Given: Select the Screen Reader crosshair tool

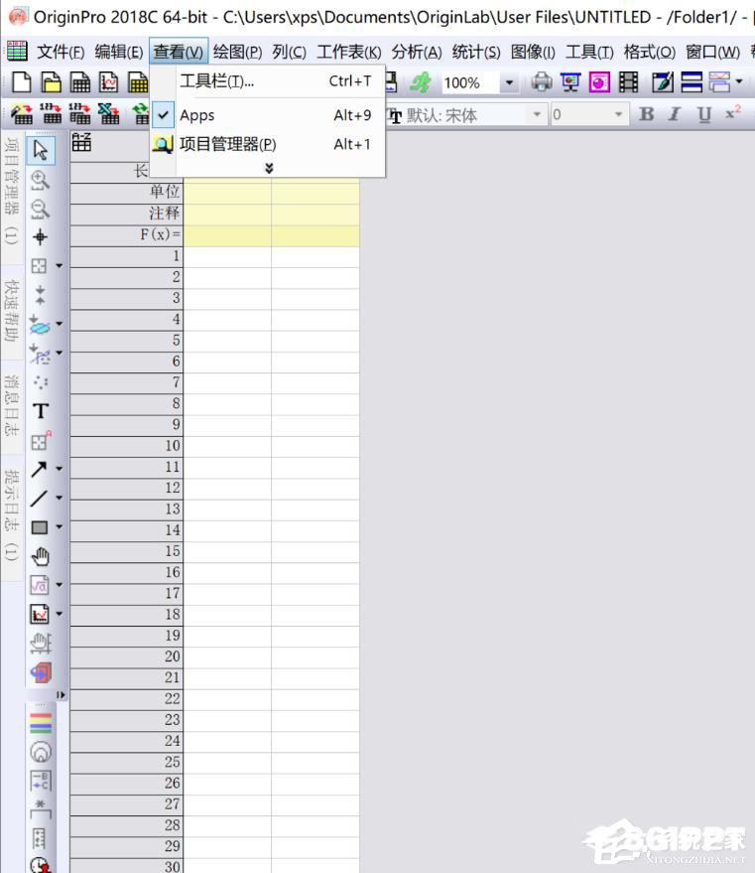Looking at the screenshot, I should (x=40, y=237).
